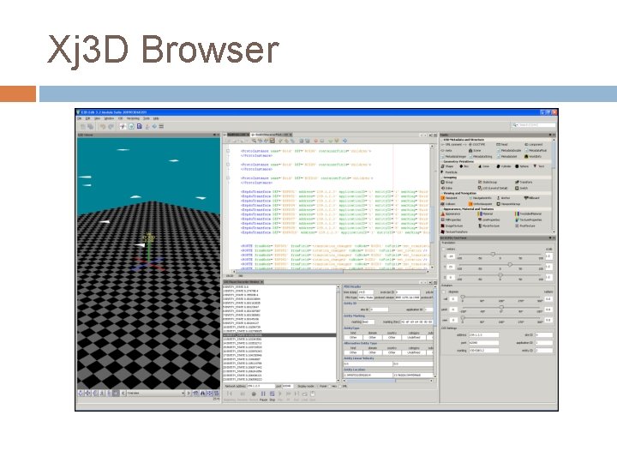Viewport: 617px width, 463px height.
Task: Insert a Billboard node from the palette
Action: [532, 198]
